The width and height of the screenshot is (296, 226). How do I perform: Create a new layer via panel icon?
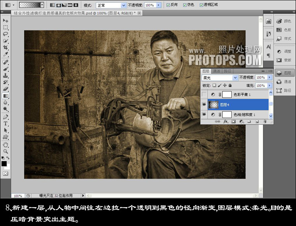257,122
